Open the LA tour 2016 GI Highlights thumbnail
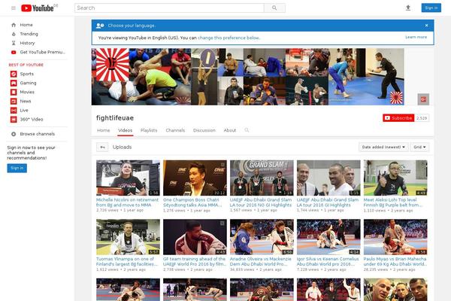451x301 pixels. click(328, 178)
